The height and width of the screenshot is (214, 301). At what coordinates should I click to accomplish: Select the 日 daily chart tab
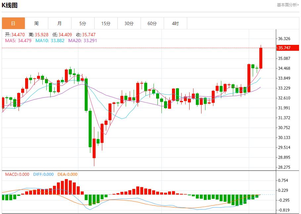coord(13,23)
